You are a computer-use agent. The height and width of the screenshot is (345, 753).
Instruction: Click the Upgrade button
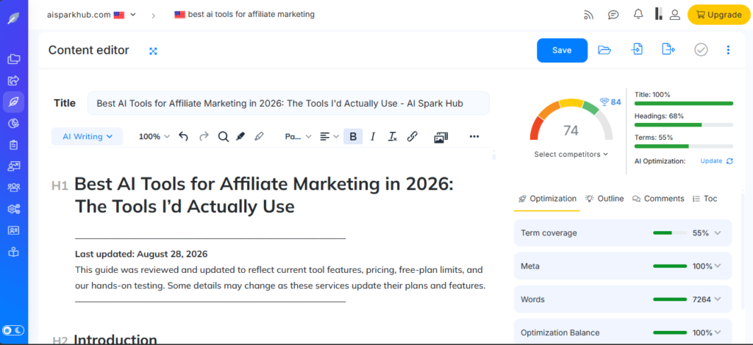718,15
